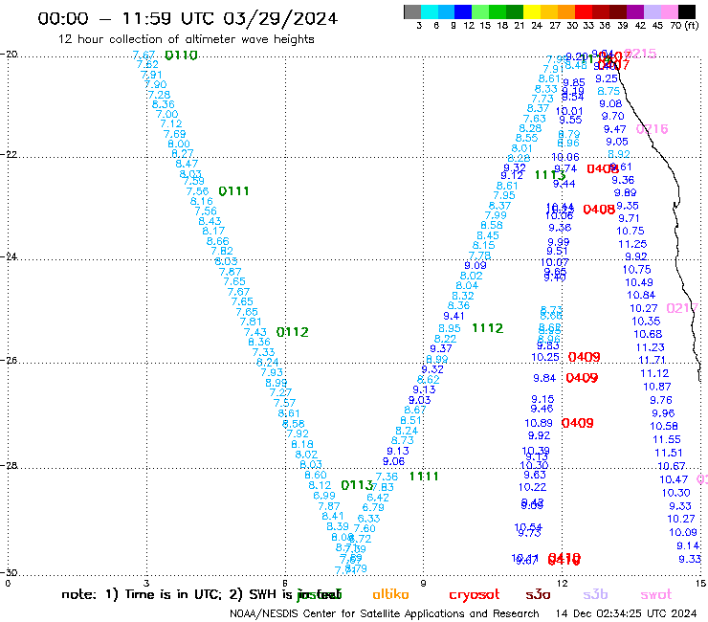This screenshot has width=708, height=622.
Task: Click the wave height value 10.58
Action: click(x=664, y=426)
